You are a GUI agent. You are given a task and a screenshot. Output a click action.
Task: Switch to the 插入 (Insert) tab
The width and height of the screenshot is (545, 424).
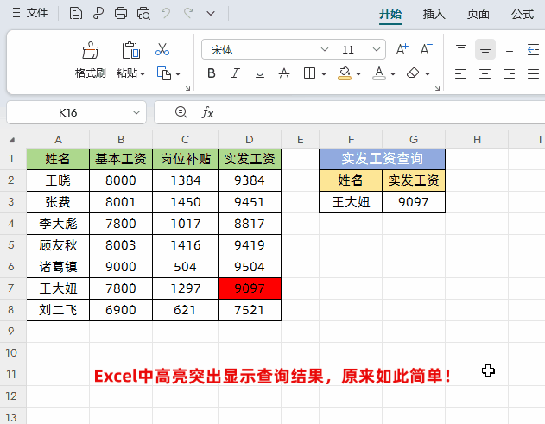[x=434, y=14]
